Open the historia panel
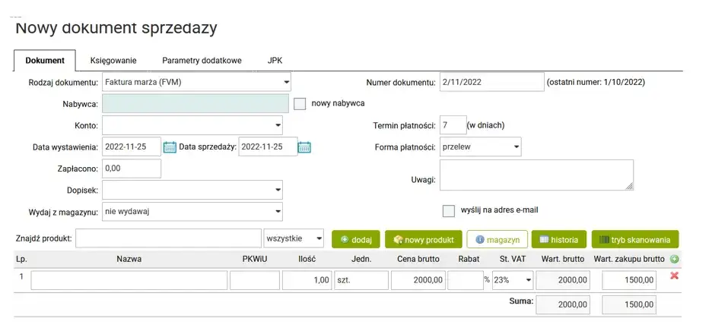This screenshot has width=712, height=331. click(558, 240)
